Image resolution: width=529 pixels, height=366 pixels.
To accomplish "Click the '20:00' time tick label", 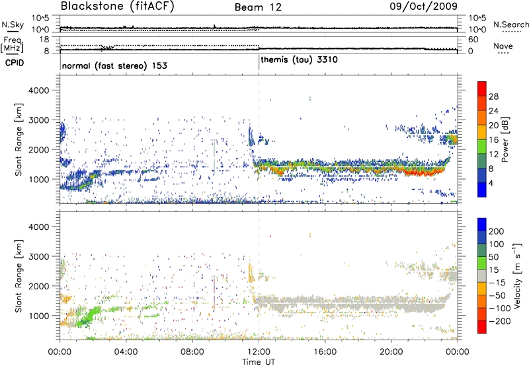I will [x=391, y=352].
